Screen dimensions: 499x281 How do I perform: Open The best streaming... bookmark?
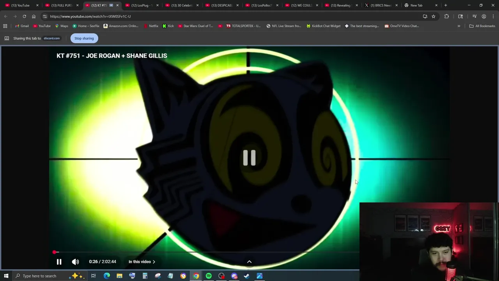362,26
